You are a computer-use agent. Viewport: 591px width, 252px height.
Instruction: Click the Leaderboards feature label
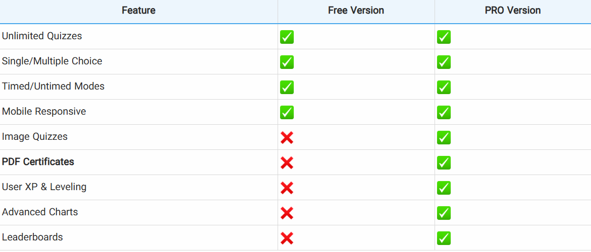pos(32,237)
